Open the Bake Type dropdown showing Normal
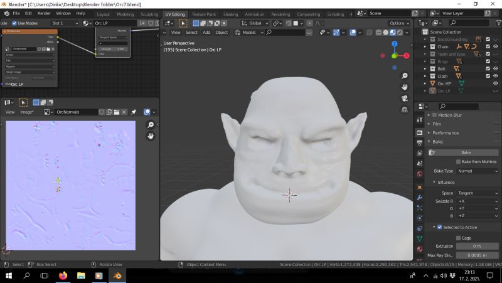 pyautogui.click(x=478, y=171)
